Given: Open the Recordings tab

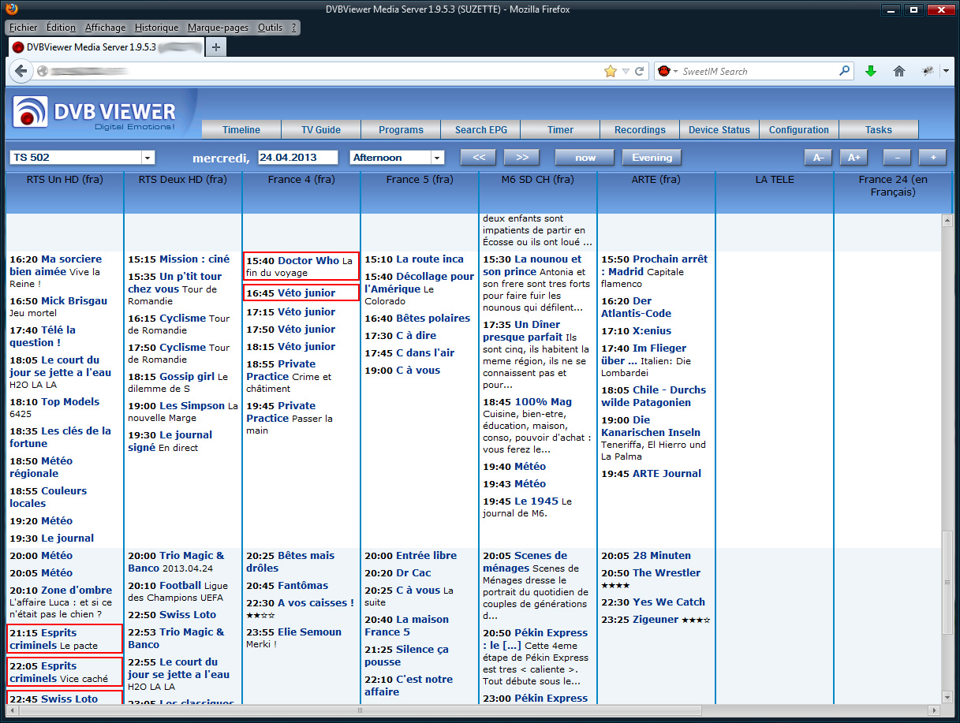Looking at the screenshot, I should (640, 129).
